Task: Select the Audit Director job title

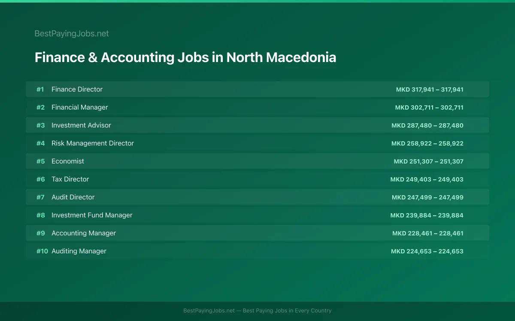Action: (x=73, y=197)
